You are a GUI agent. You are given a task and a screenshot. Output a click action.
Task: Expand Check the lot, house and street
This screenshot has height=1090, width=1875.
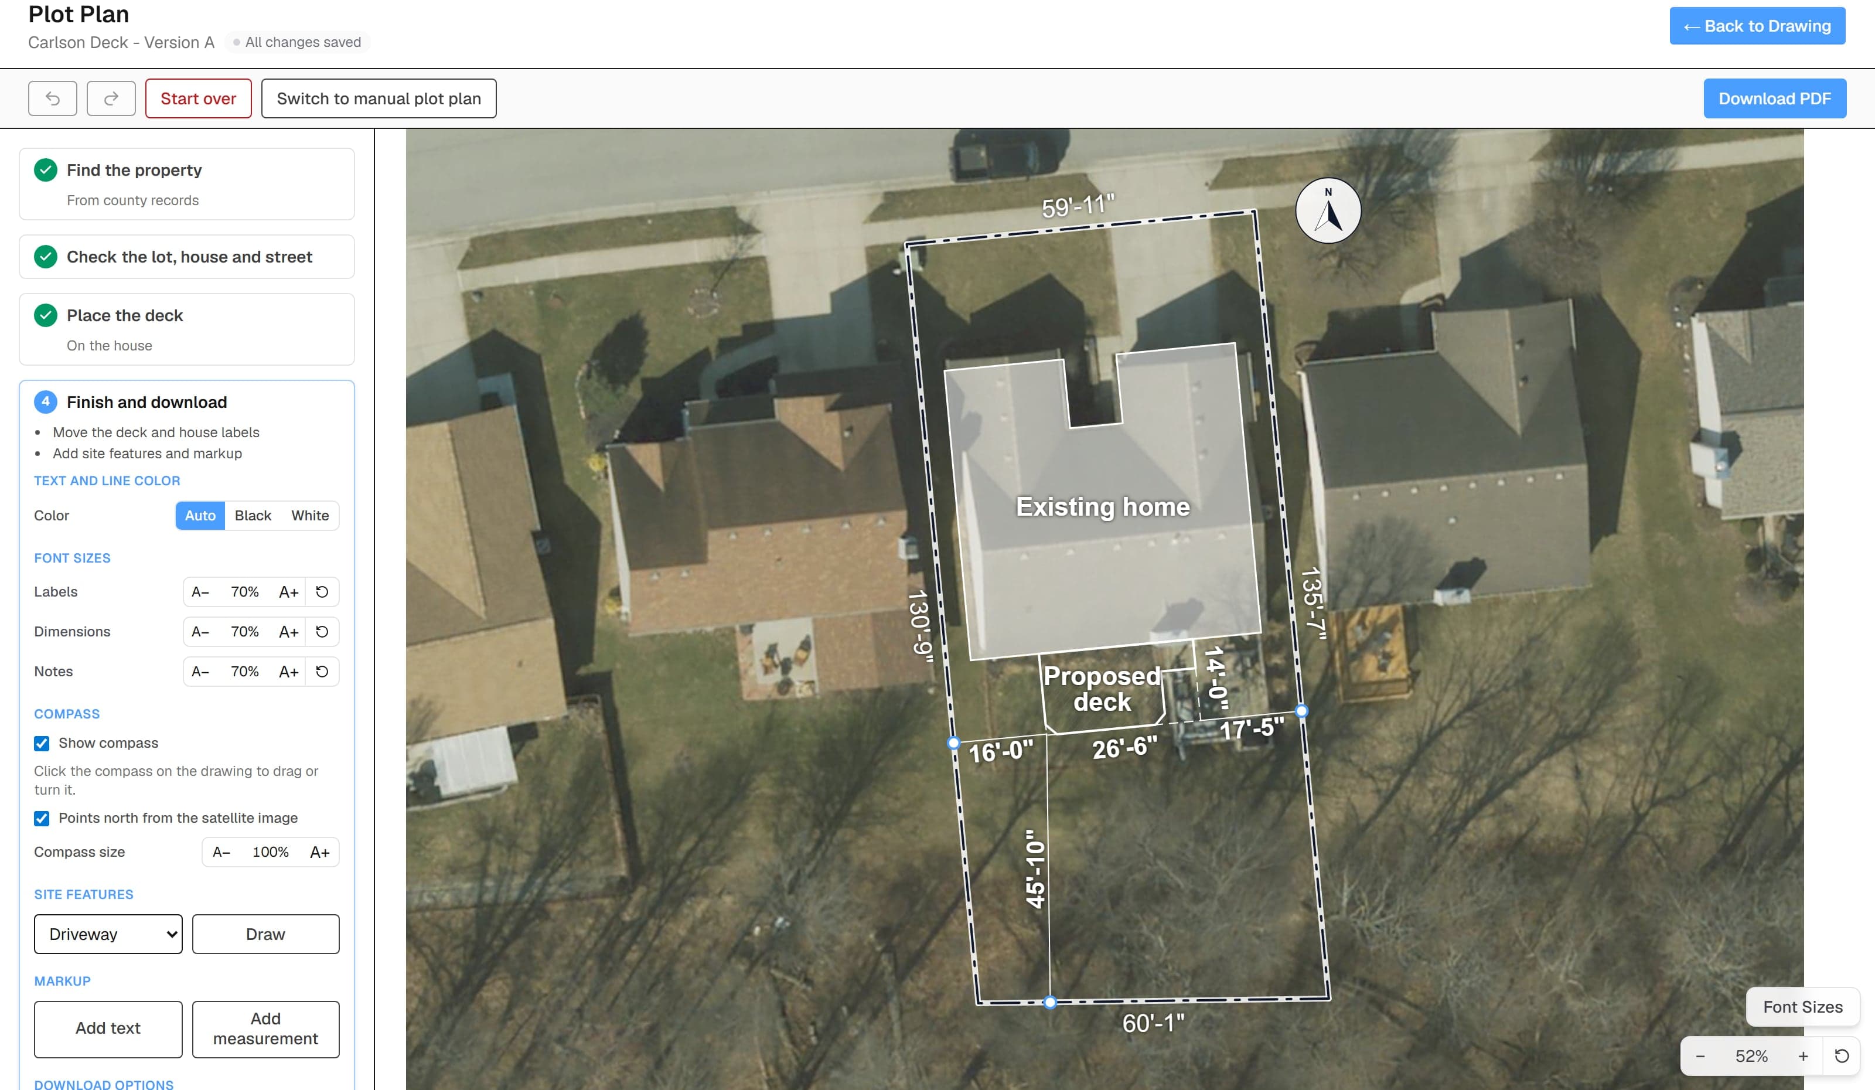pos(187,257)
